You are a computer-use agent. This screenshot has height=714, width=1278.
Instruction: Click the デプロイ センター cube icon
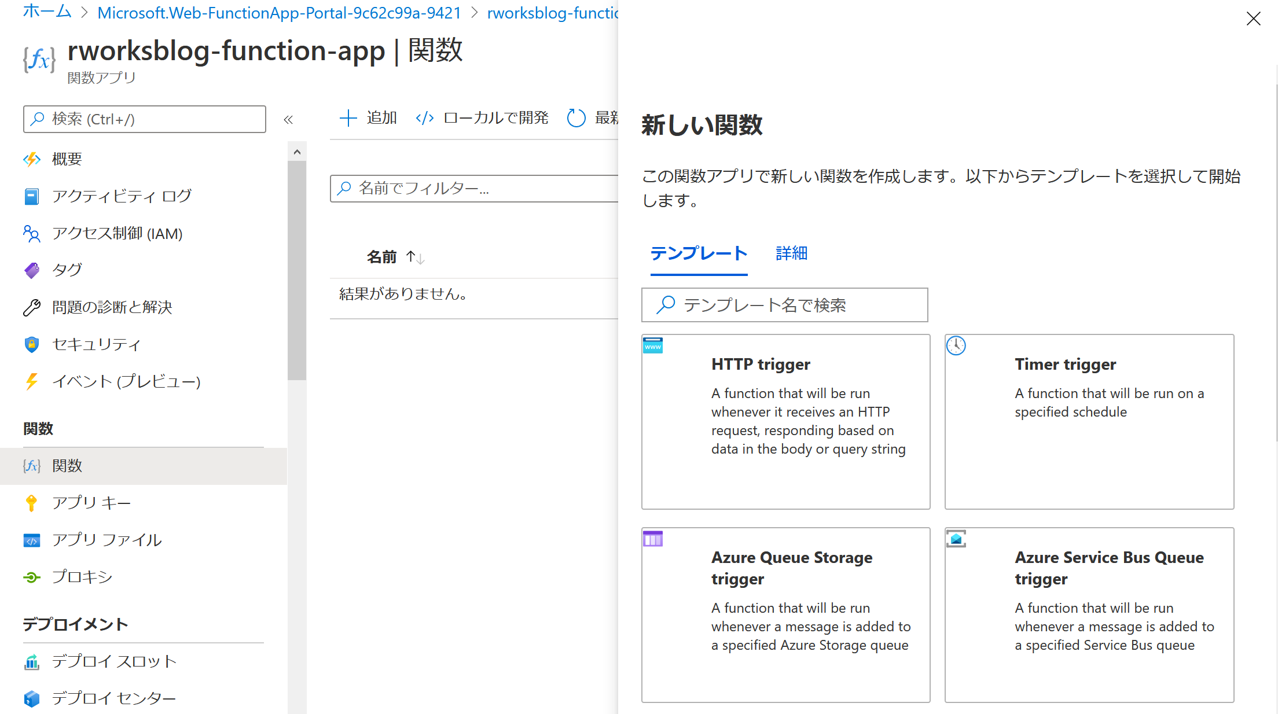[x=32, y=698]
